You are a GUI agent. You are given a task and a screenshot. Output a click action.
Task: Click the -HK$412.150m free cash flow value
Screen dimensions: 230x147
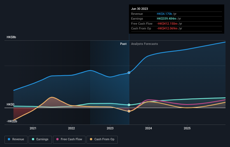click(x=167, y=24)
